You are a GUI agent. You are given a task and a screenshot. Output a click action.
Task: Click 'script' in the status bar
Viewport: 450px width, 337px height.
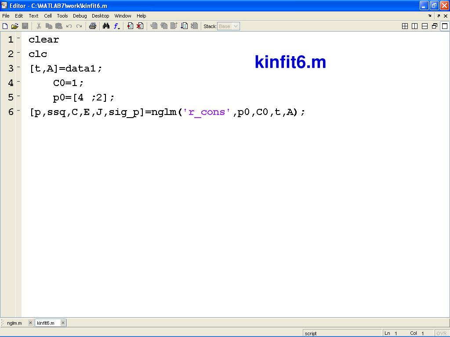[311, 333]
